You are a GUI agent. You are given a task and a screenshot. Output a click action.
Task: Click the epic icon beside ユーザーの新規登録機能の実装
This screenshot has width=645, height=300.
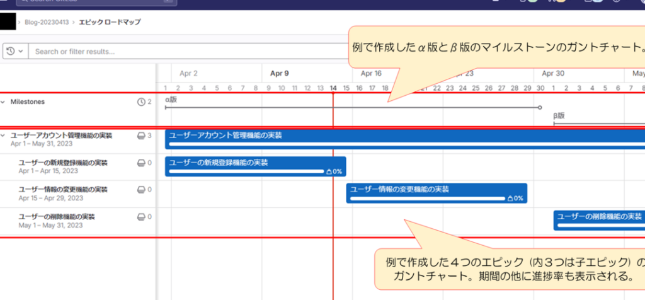click(x=141, y=163)
